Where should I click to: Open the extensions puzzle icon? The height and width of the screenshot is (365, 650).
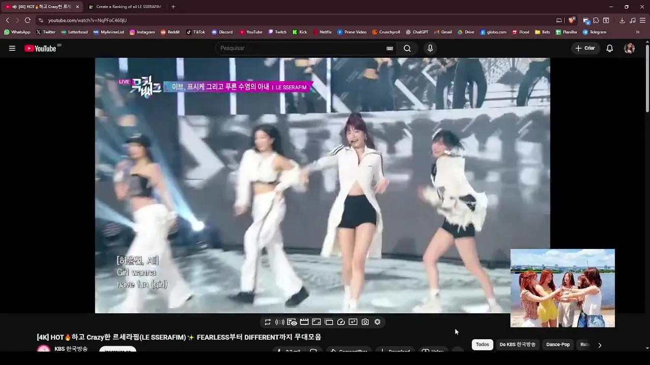coord(596,20)
